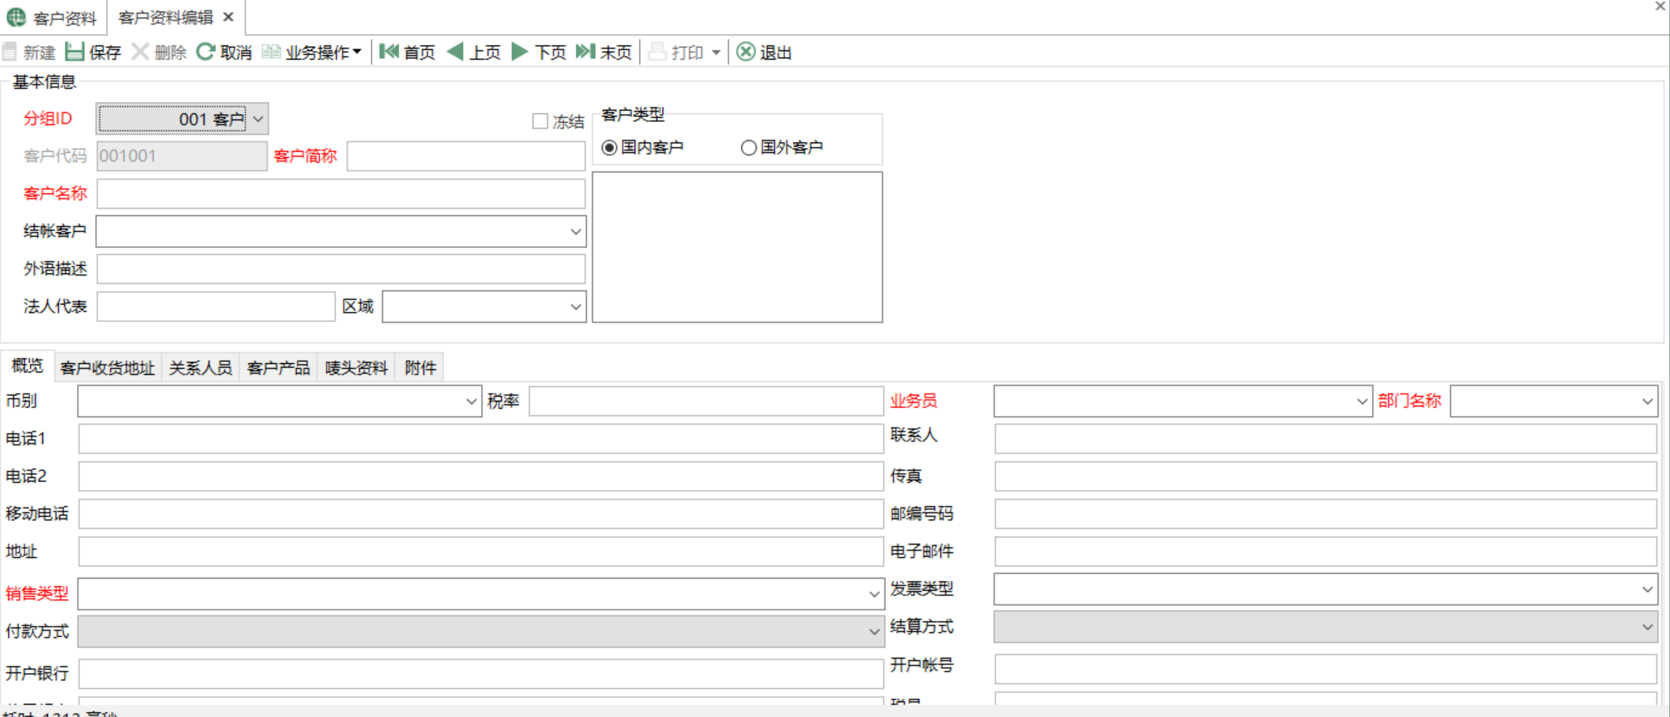
Task: Open the 区域 dropdown
Action: point(575,307)
